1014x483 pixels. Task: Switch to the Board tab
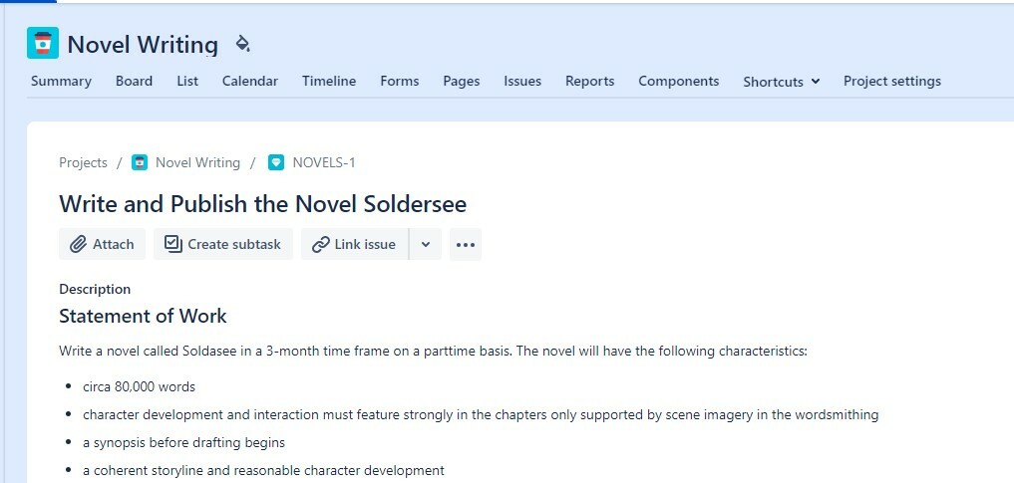click(x=134, y=82)
